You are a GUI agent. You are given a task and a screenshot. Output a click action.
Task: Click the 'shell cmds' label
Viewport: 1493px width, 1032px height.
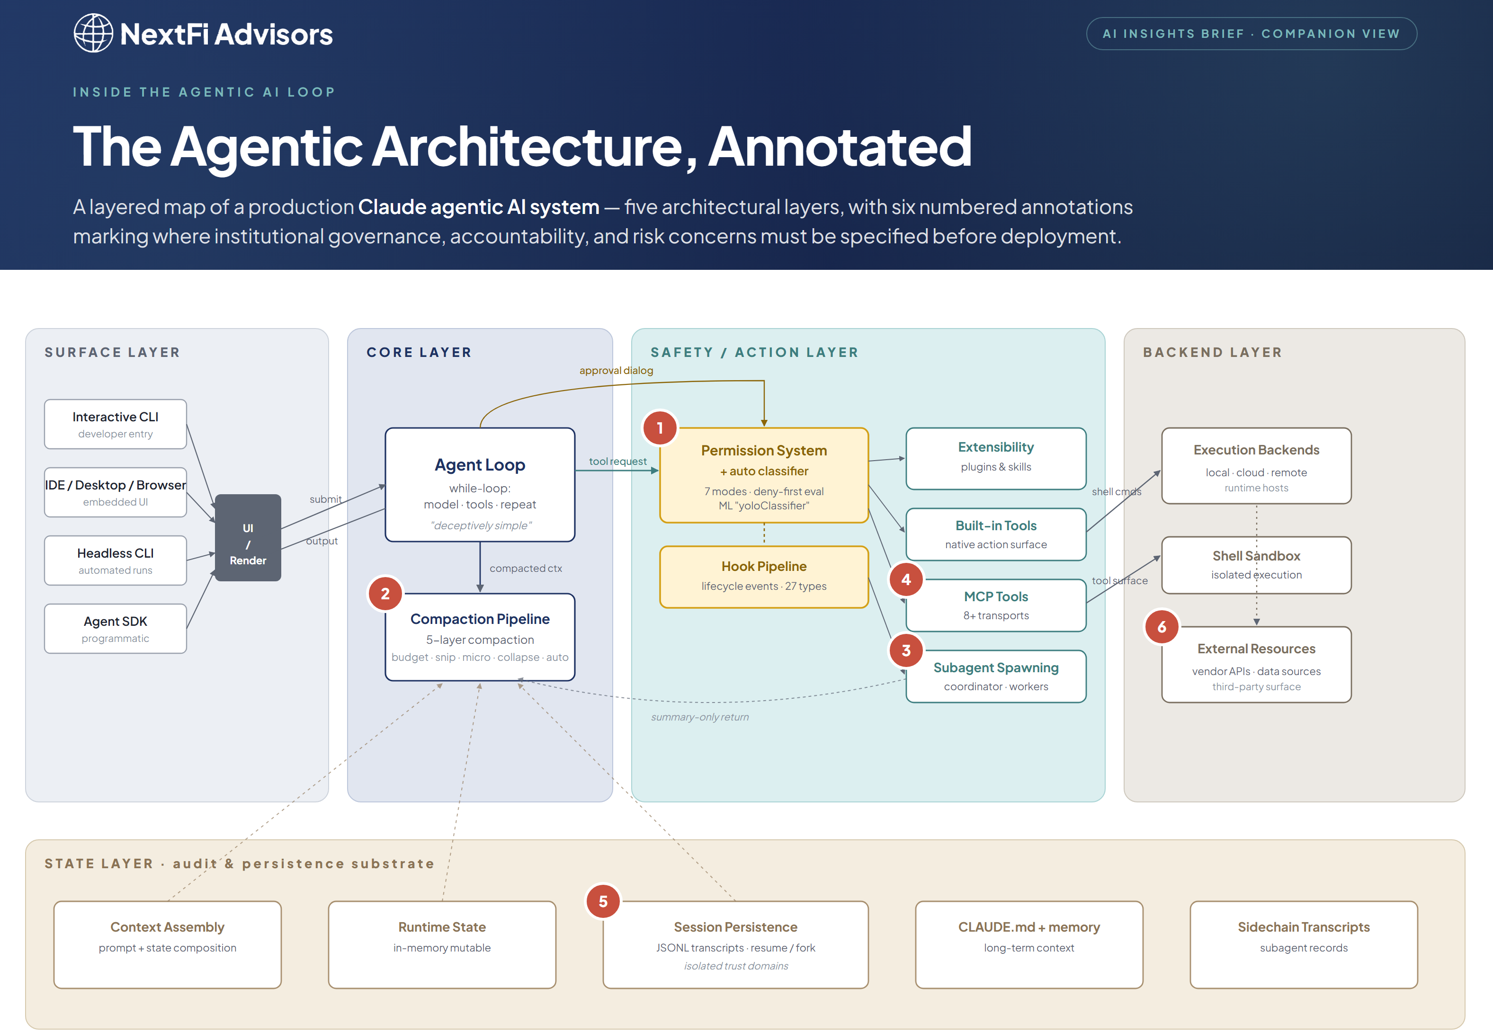[x=1117, y=491]
